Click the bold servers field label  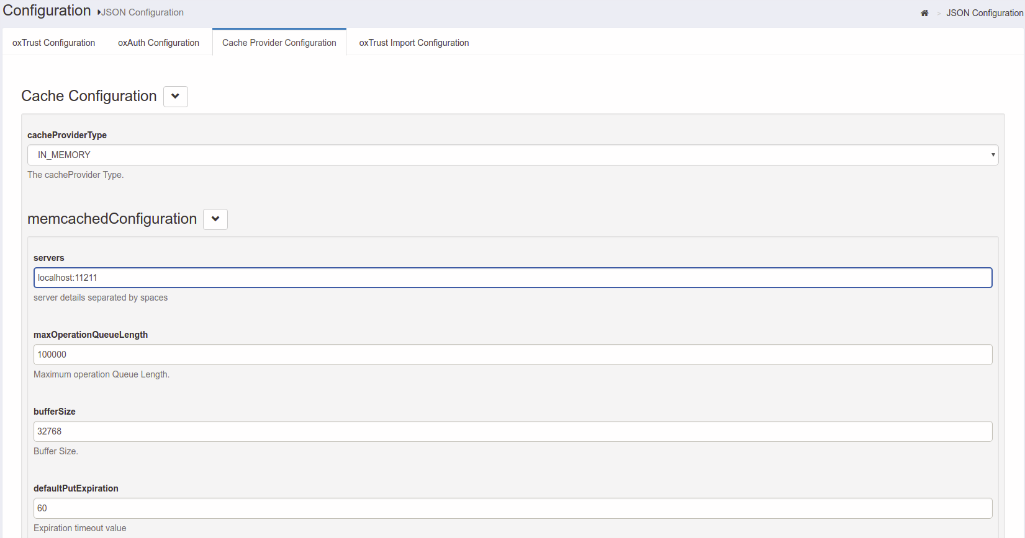[x=49, y=258]
